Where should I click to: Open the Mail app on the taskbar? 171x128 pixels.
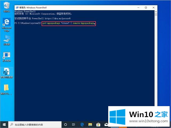click(x=106, y=125)
